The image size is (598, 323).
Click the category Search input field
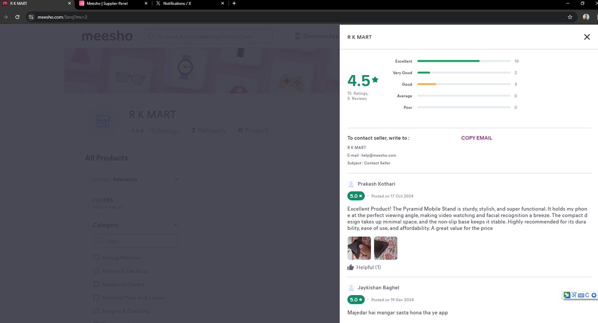coord(136,241)
